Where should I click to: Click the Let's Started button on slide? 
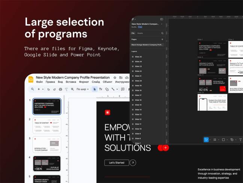click(x=117, y=163)
